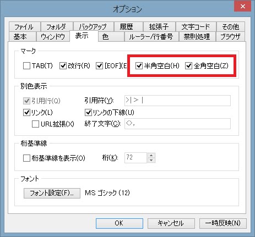Confirm with the OK button

(120, 223)
